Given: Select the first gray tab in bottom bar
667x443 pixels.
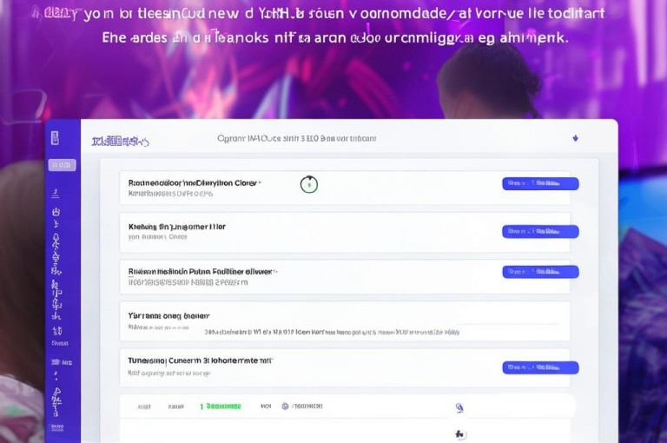Looking at the screenshot, I should click(144, 407).
